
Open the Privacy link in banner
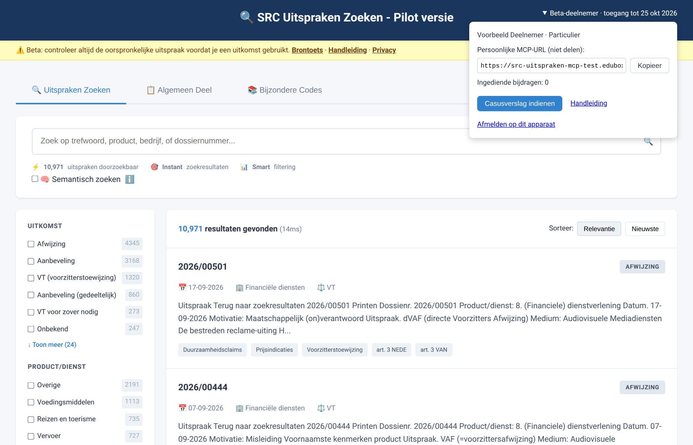[384, 50]
